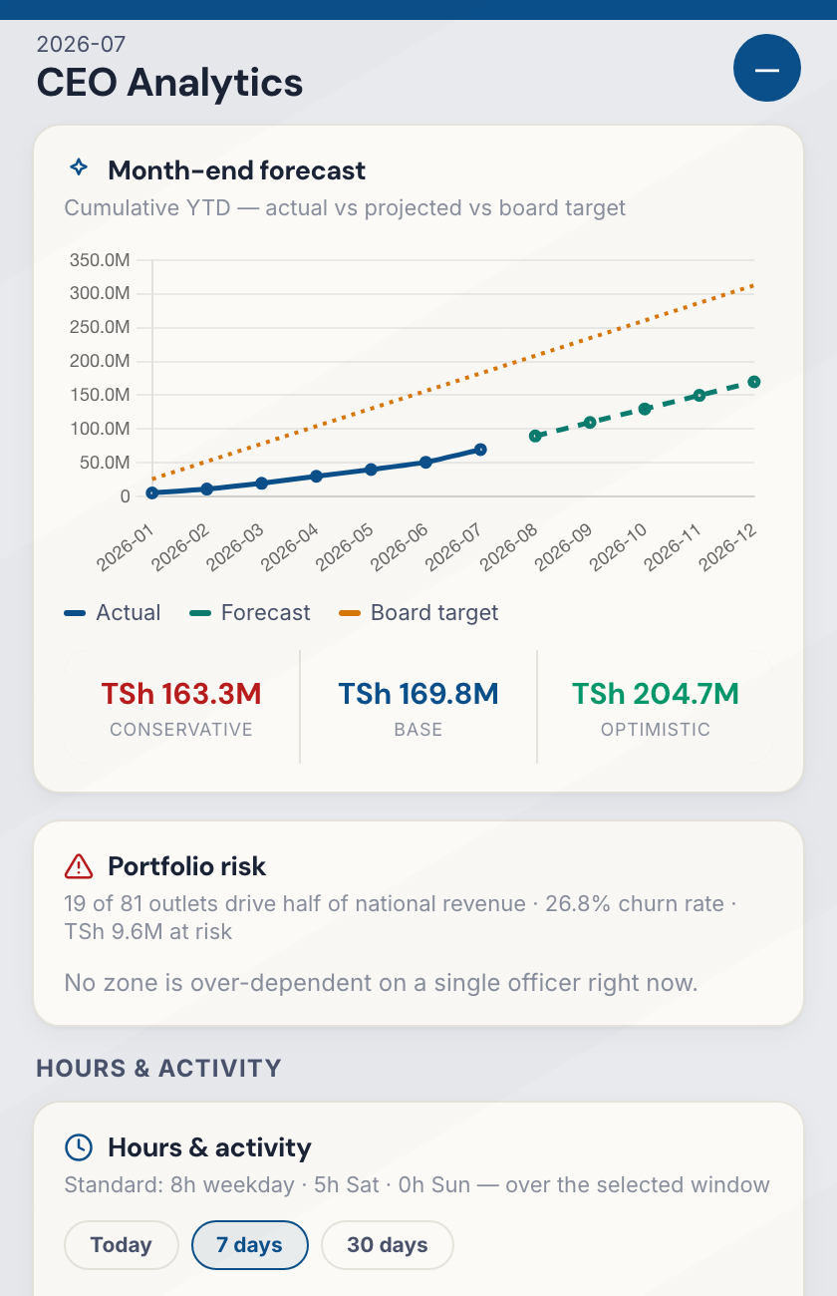Click the warning triangle icon by Portfolio risk

pyautogui.click(x=79, y=866)
